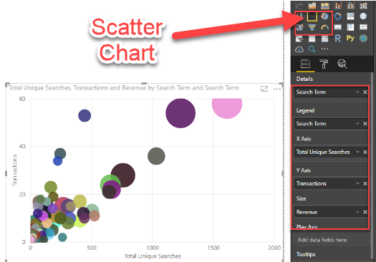This screenshot has height=262, width=376.
Task: Choose the Gauge visualization icon
Action: [324, 27]
